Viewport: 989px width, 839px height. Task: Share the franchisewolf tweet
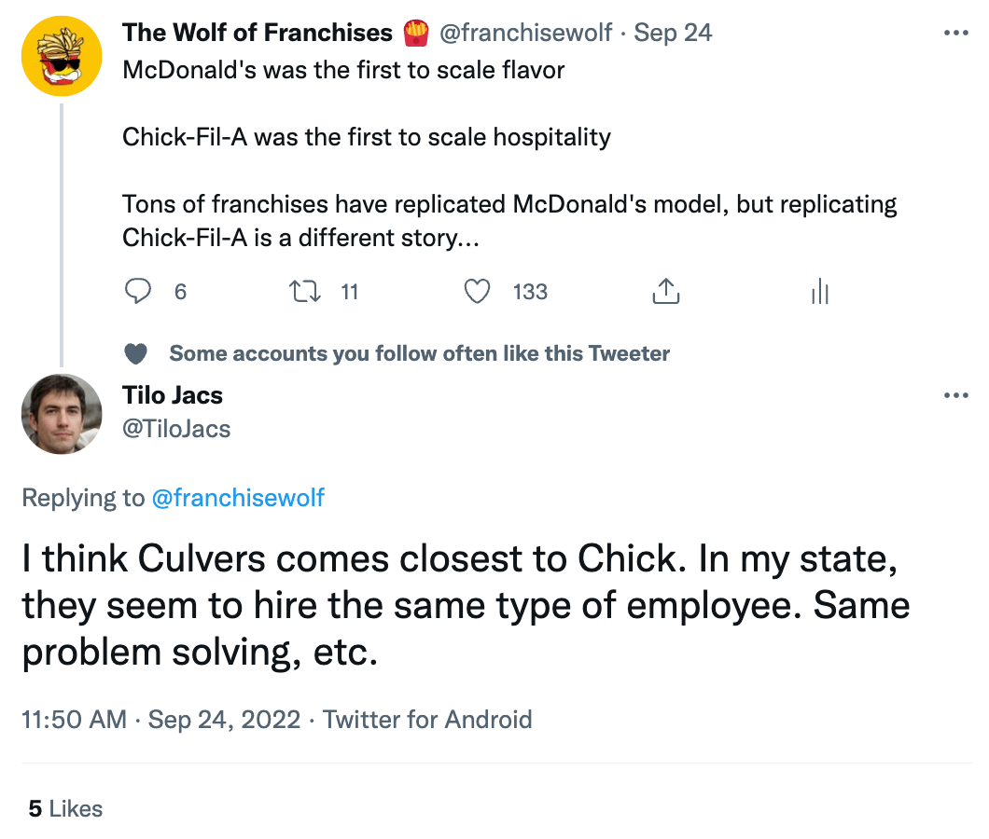[665, 292]
